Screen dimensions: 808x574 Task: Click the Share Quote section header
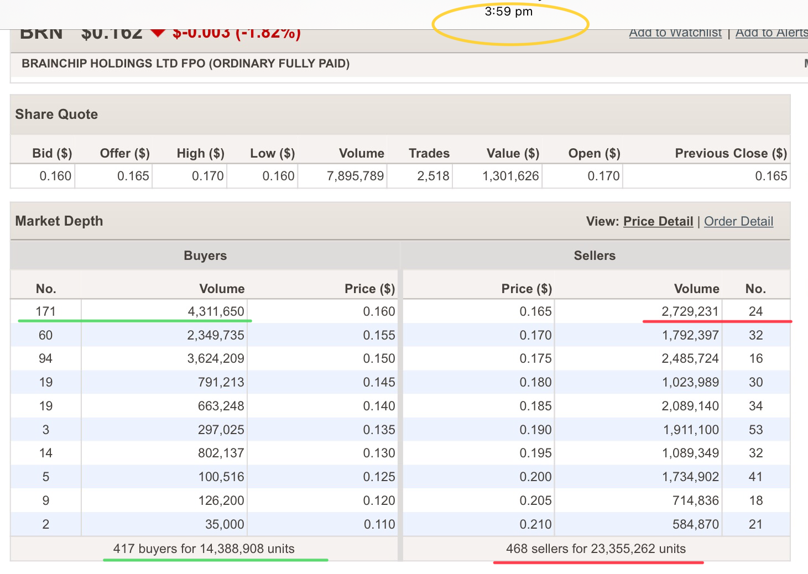[x=56, y=114]
